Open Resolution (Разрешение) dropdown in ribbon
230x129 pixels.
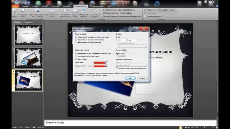(x=177, y=10)
